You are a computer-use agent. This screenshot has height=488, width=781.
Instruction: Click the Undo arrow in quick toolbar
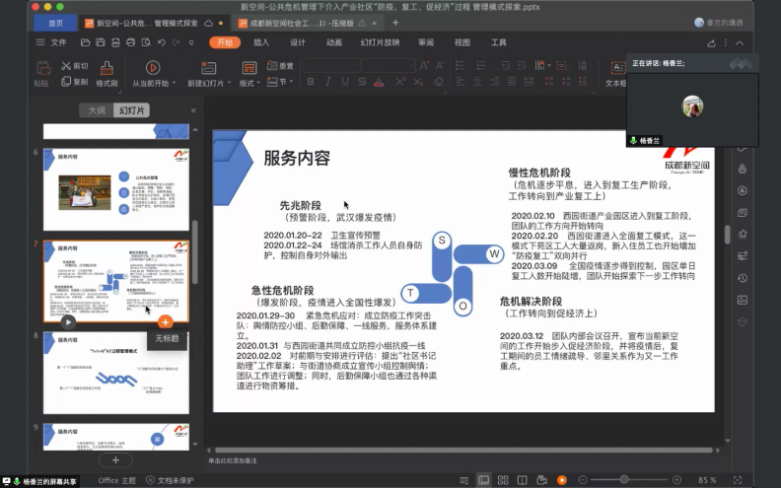[x=161, y=42]
